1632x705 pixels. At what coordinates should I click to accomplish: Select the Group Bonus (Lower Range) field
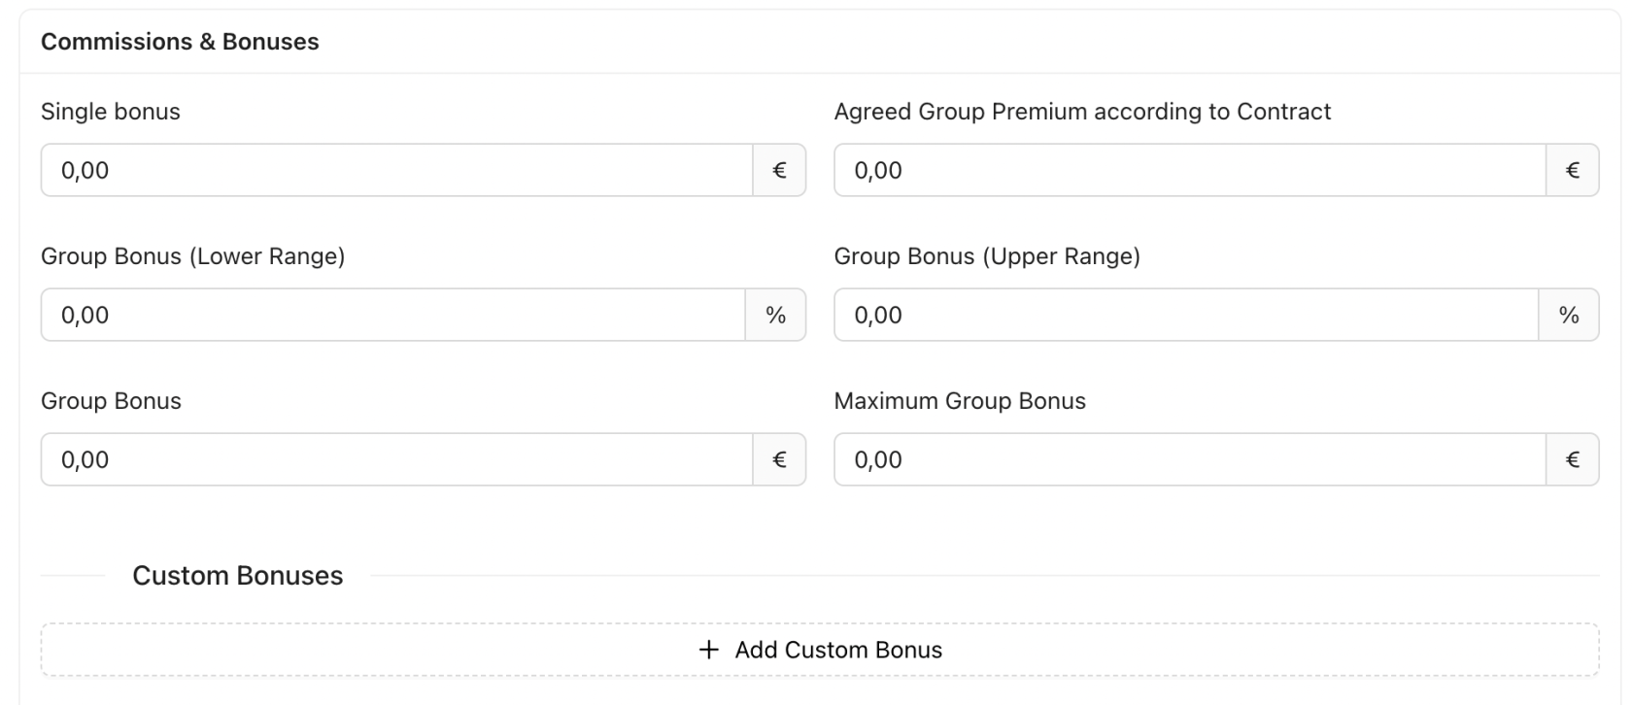click(392, 315)
